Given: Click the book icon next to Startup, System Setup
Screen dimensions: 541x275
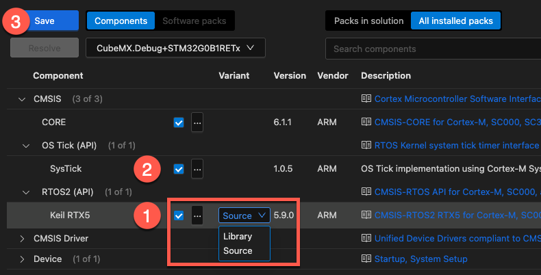Looking at the screenshot, I should point(366,259).
